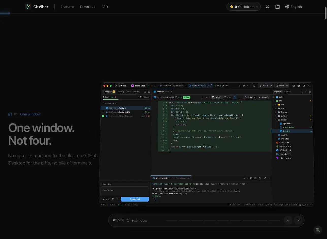Image resolution: width=327 pixels, height=239 pixels.
Task: Click the panel layout icon in Changes header
Action: coord(149,92)
